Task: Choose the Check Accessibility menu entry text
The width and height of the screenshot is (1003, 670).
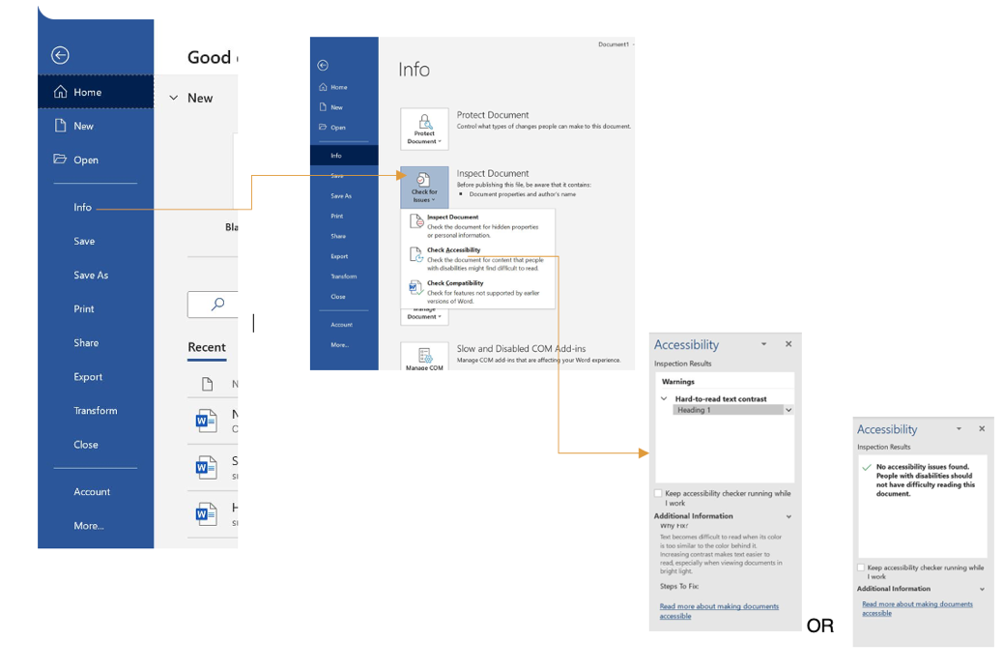Action: pyautogui.click(x=453, y=250)
